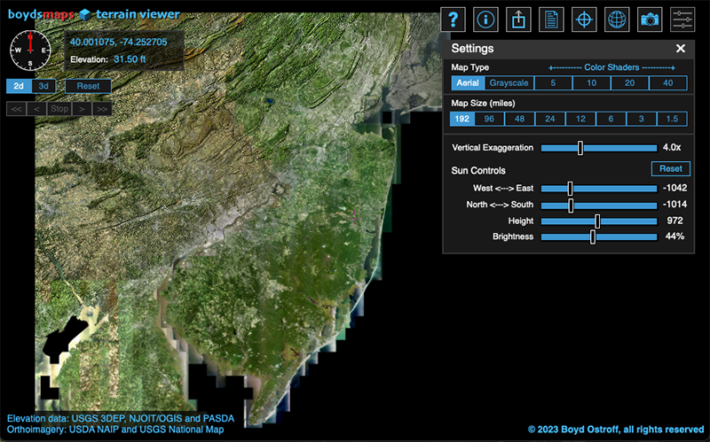The image size is (710, 442).
Task: Open the help question mark icon
Action: click(x=454, y=19)
